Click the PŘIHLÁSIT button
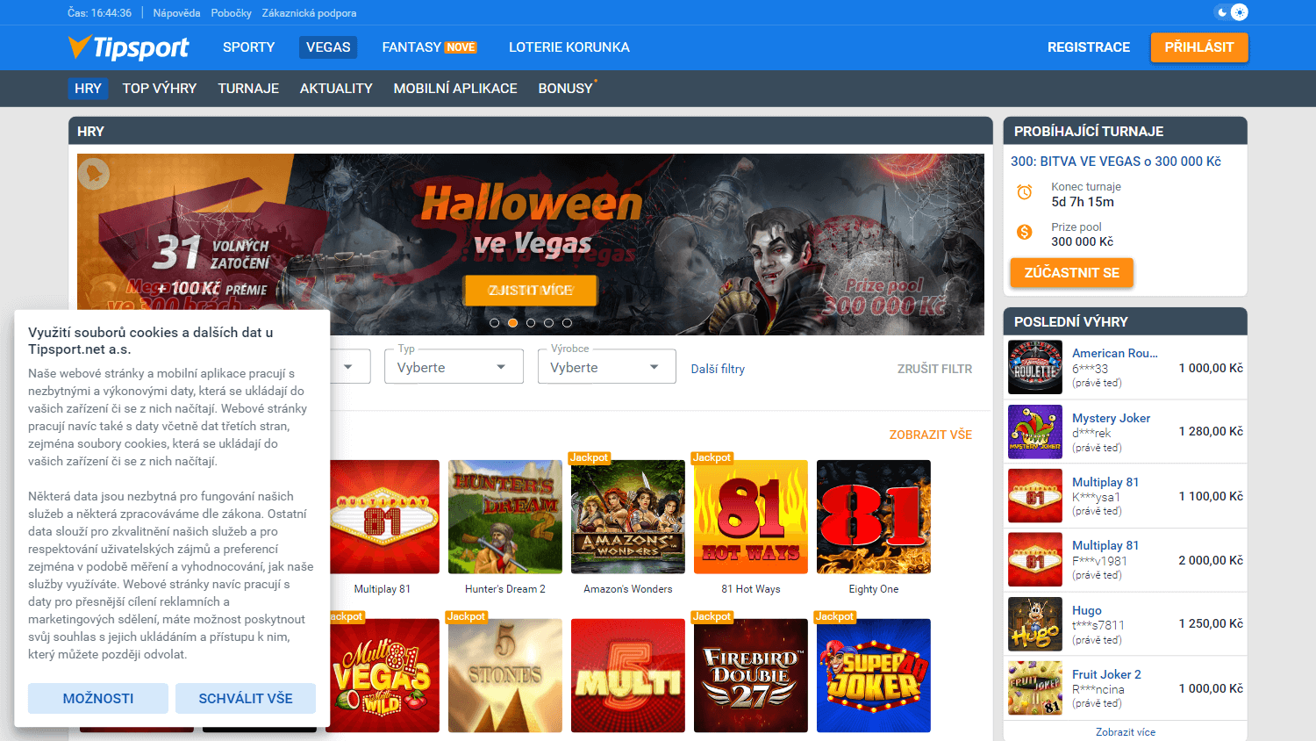The width and height of the screenshot is (1316, 741). 1199,47
